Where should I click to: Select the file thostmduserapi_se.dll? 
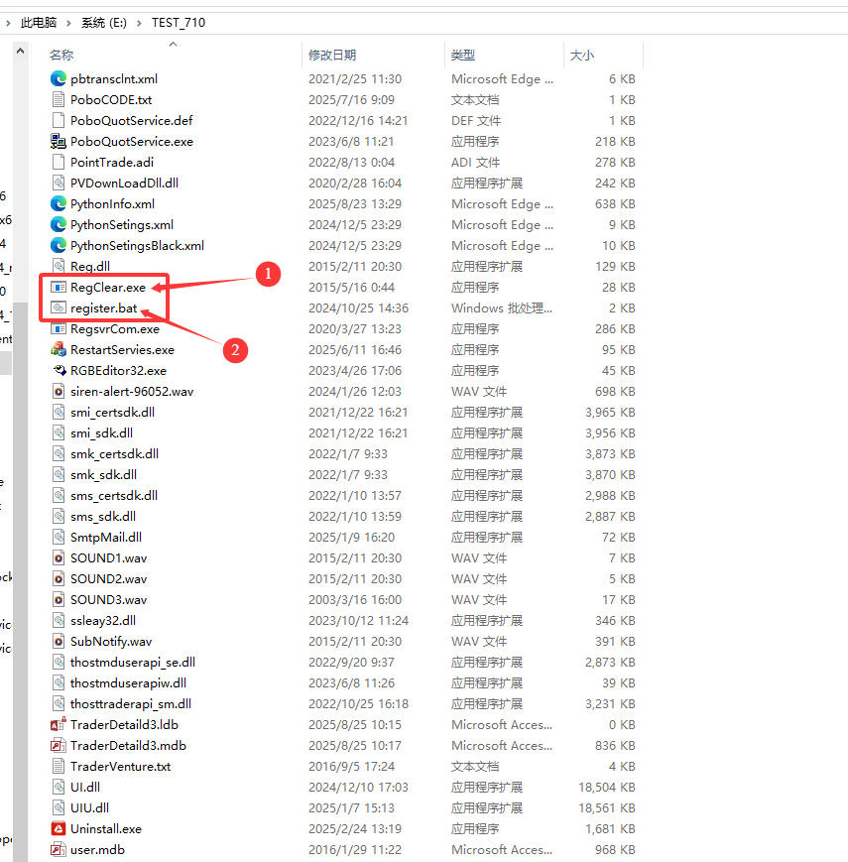[x=133, y=663]
